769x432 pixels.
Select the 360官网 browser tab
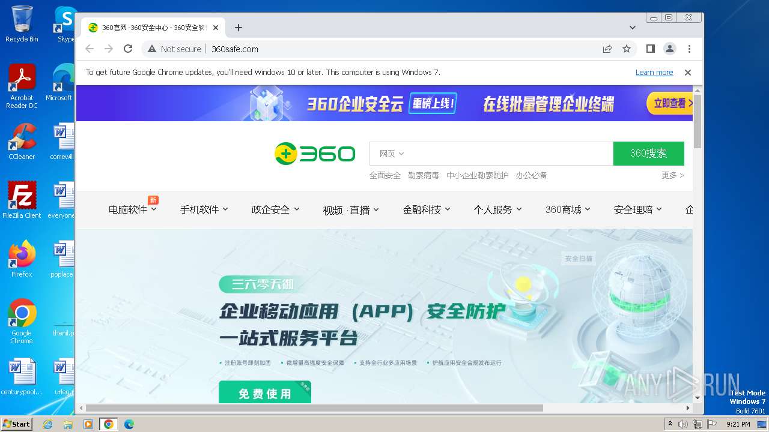pos(153,28)
